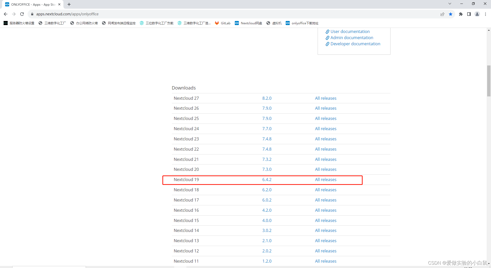Download version 7.4.8 for Nextcloud 23

click(267, 139)
